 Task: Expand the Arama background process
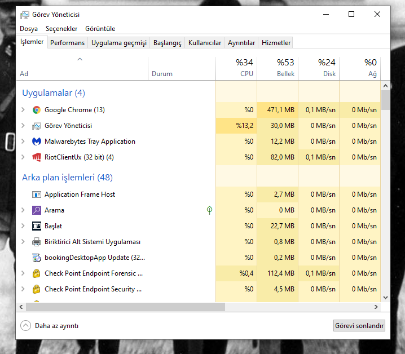[23, 210]
